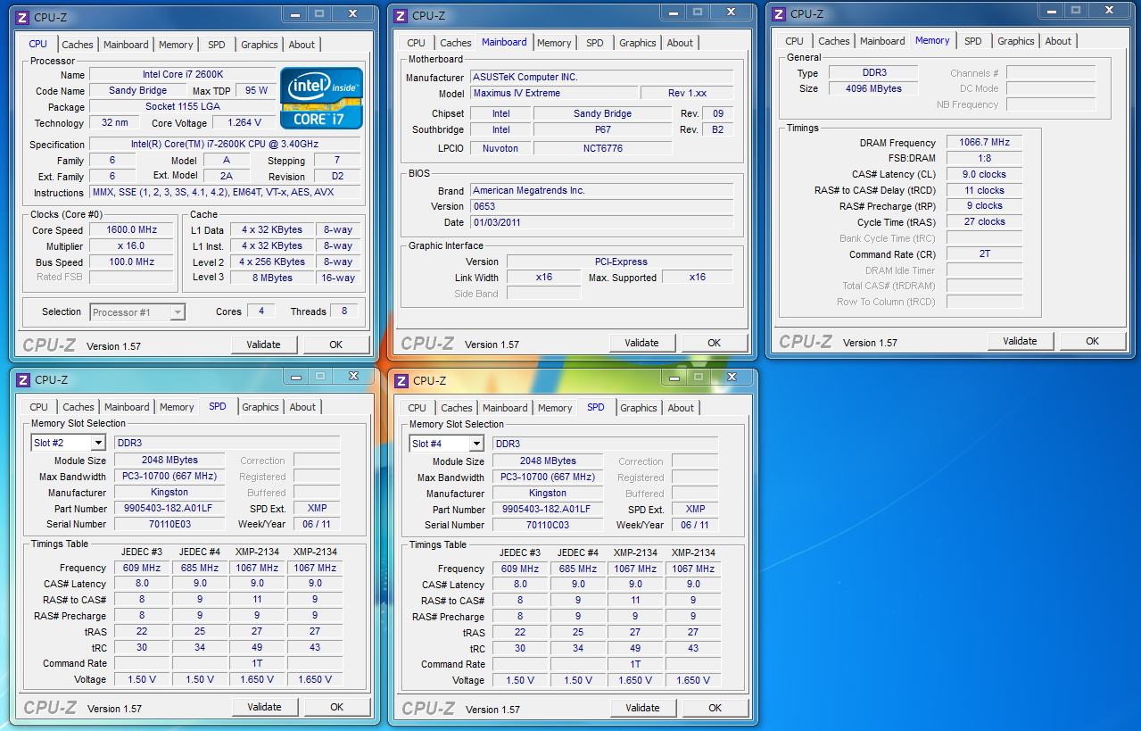The height and width of the screenshot is (731, 1141).
Task: Click Validate in the Slot #4 window
Action: 642,708
